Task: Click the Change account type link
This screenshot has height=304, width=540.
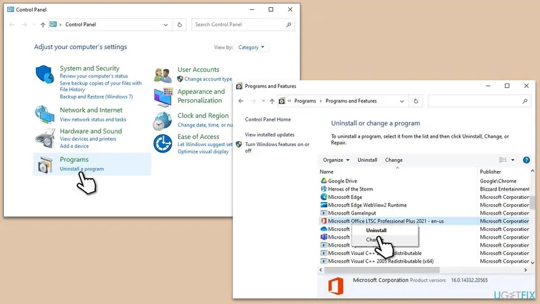Action: (208, 79)
